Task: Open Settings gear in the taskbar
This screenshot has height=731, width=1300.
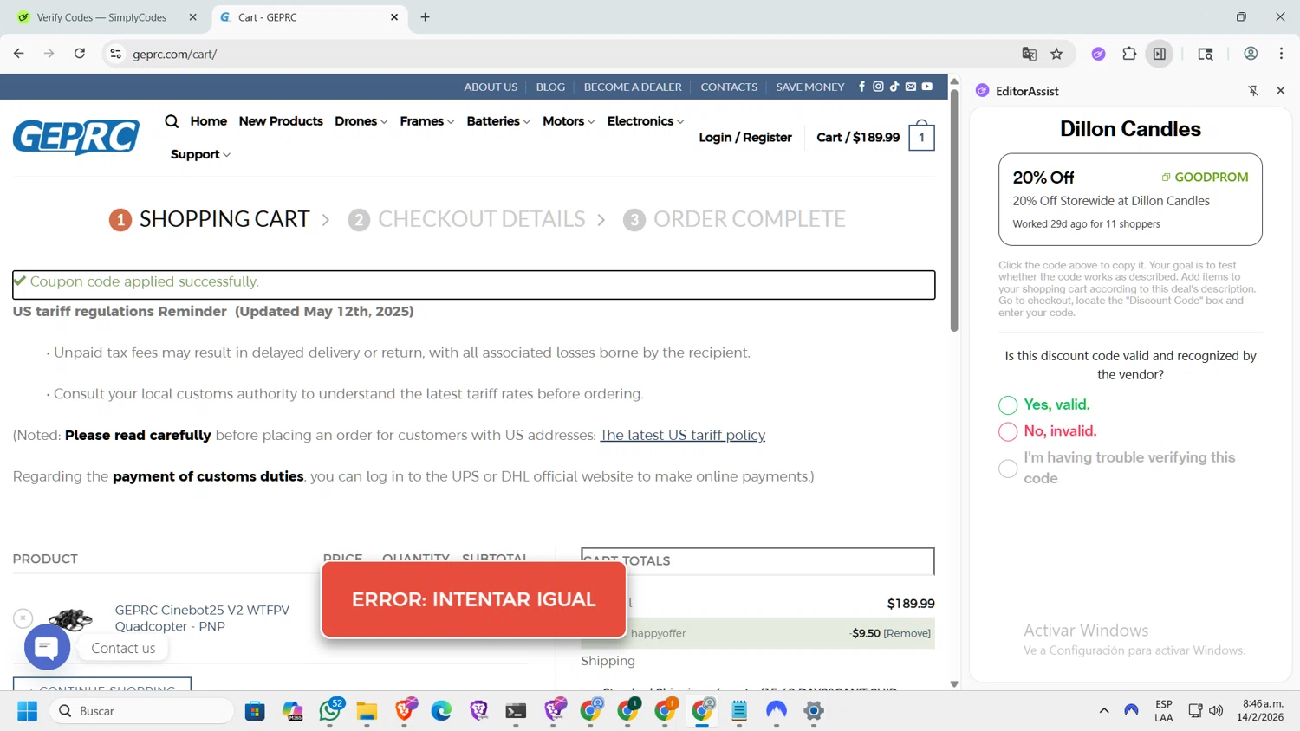Action: 813,711
